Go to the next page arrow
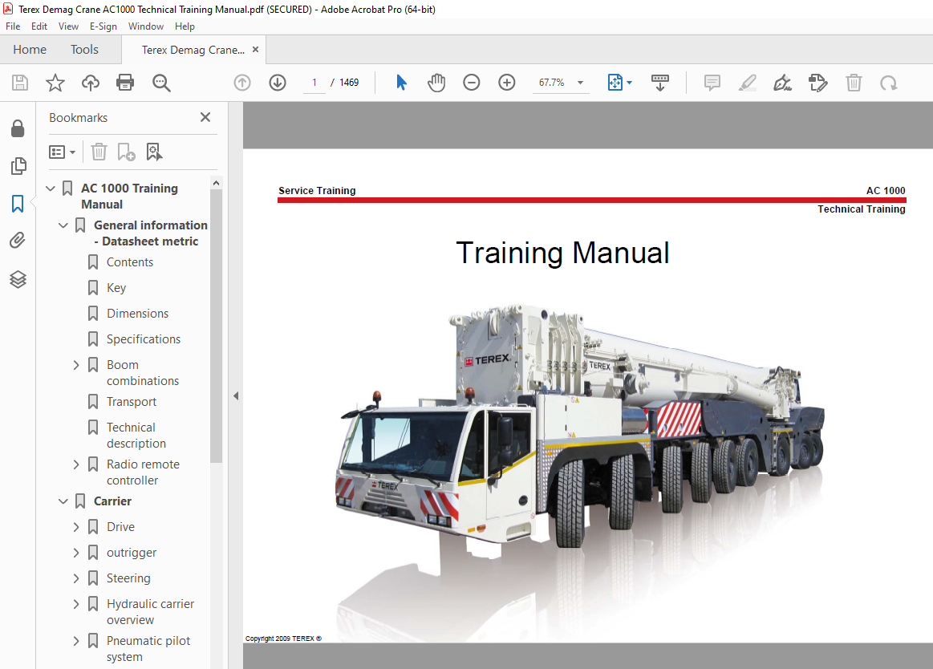This screenshot has height=669, width=933. click(278, 83)
